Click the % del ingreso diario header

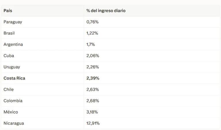pyautogui.click(x=106, y=11)
